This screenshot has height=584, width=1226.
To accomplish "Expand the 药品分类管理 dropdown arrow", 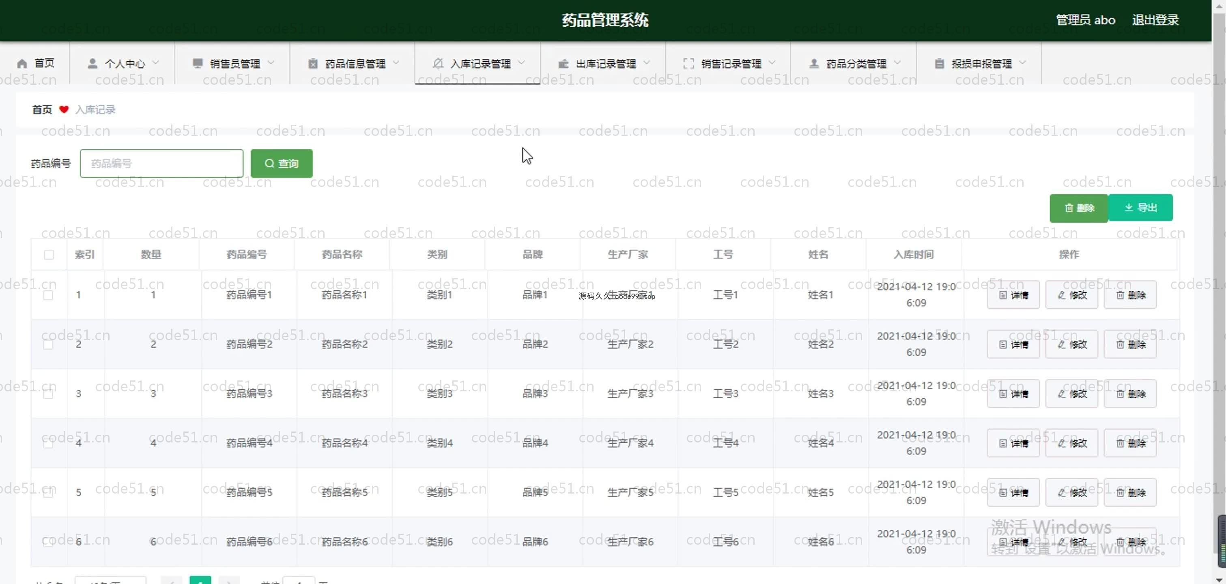I will point(897,63).
